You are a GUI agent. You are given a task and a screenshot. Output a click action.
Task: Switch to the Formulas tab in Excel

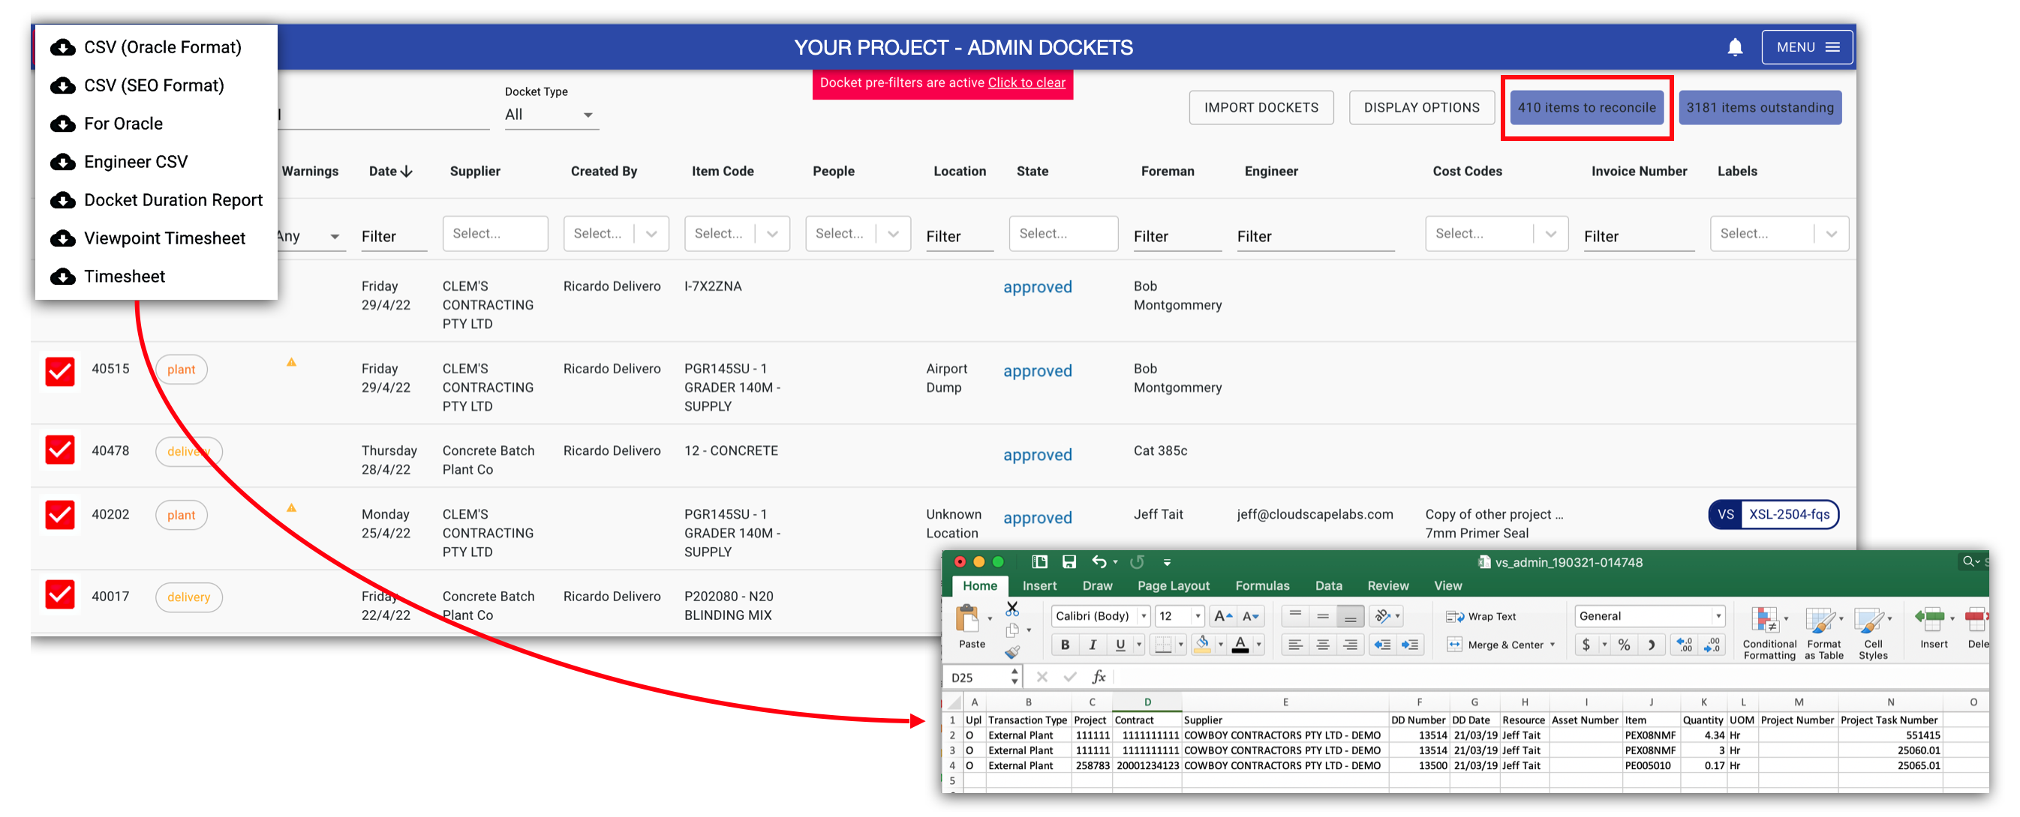click(x=1262, y=585)
